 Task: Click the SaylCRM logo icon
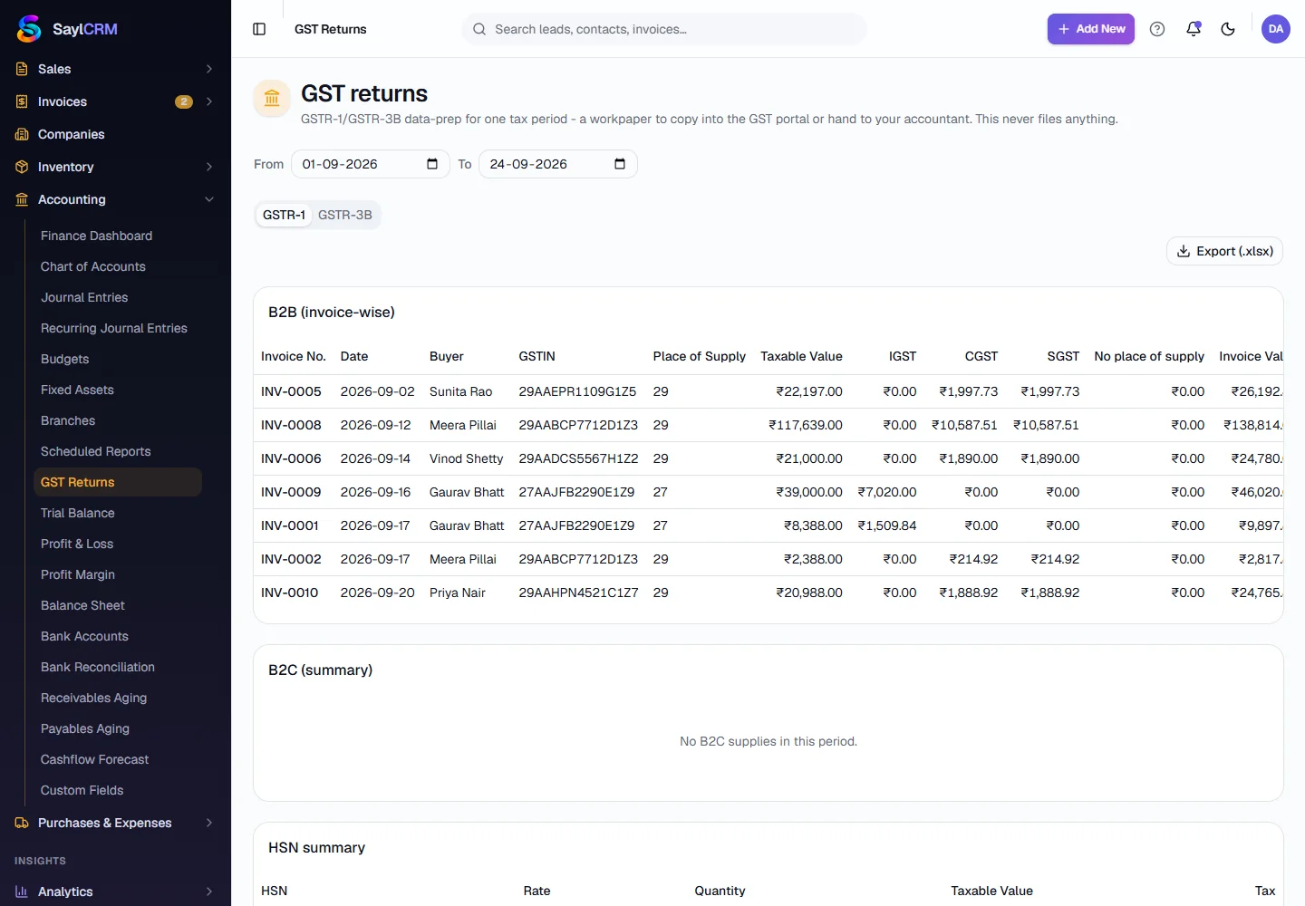[29, 29]
